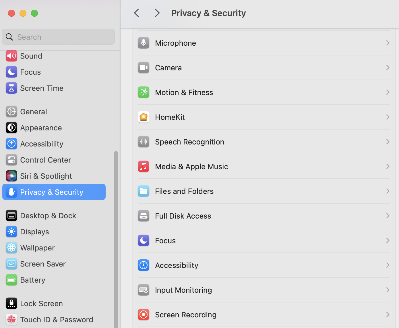Navigate back with the left arrow
This screenshot has height=328, width=399.
[x=137, y=13]
